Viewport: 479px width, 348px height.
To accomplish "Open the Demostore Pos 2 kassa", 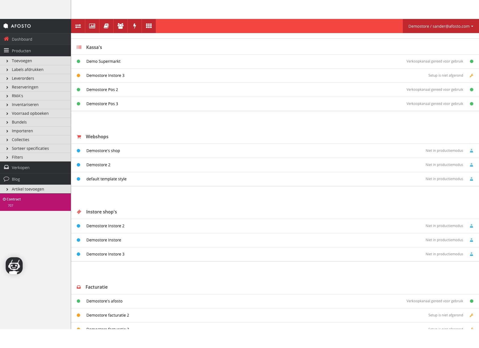I will [x=102, y=90].
